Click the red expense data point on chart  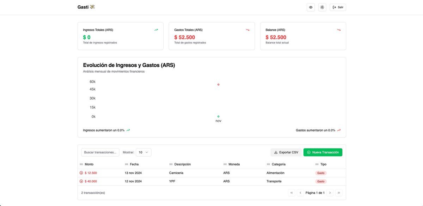219,85
